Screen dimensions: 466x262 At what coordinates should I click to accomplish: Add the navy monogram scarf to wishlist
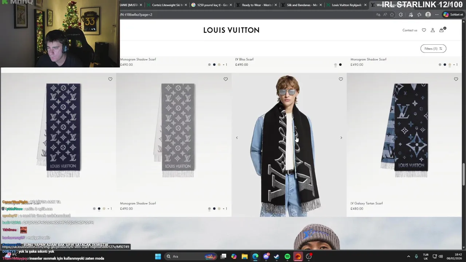110,79
